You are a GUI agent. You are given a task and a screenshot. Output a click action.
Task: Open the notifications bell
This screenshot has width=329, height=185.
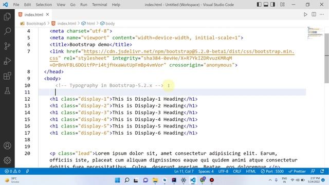point(322,171)
